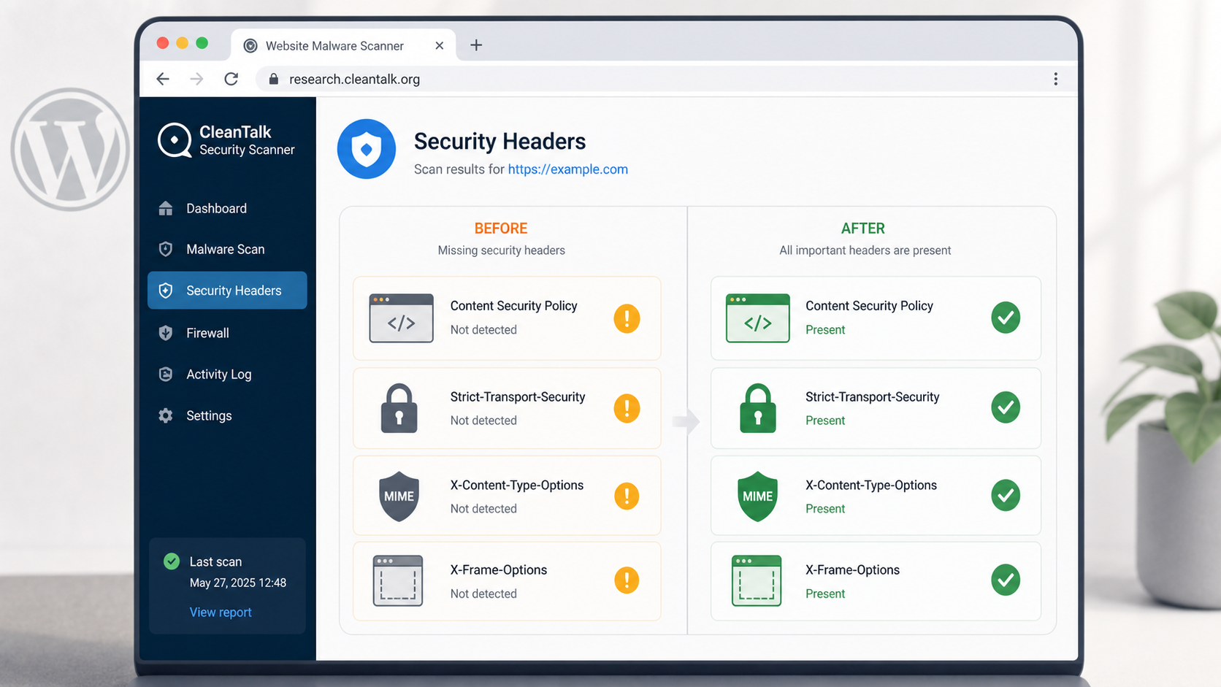Open Settings from the sidebar
1221x687 pixels.
[x=227, y=416]
